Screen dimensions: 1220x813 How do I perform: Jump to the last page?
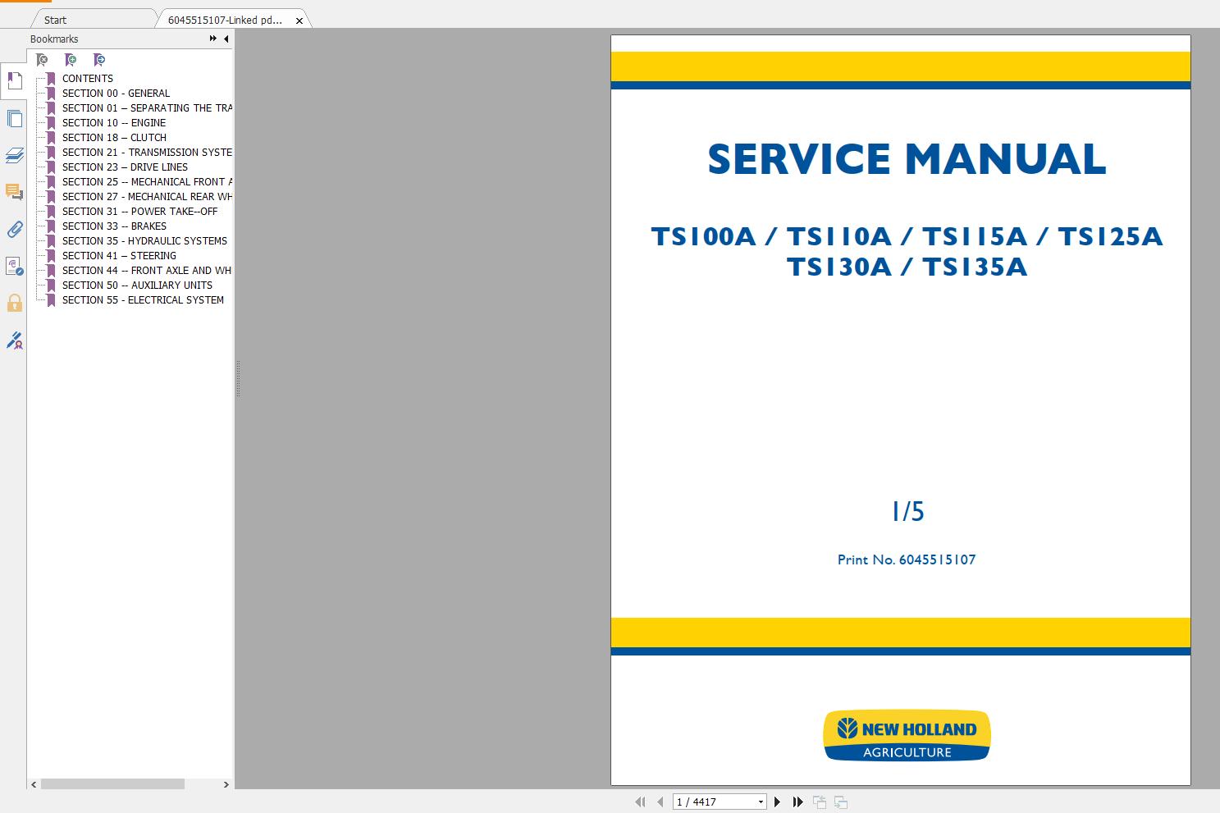(x=797, y=802)
